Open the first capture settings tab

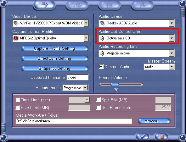point(44,5)
